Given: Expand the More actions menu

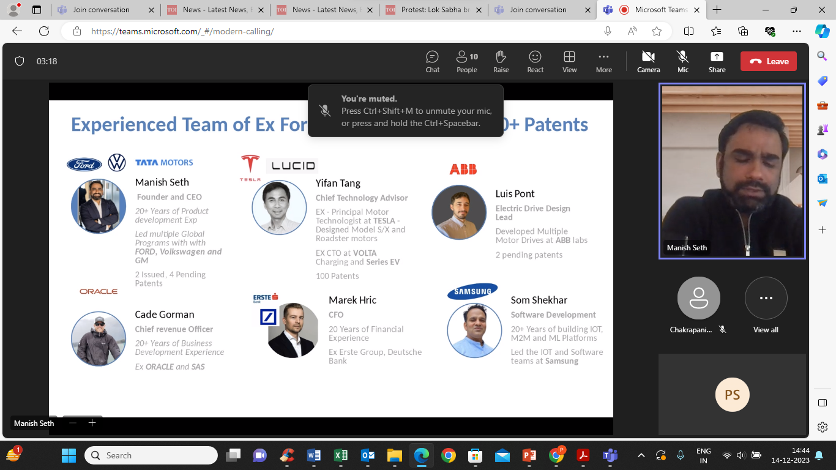Looking at the screenshot, I should point(603,61).
